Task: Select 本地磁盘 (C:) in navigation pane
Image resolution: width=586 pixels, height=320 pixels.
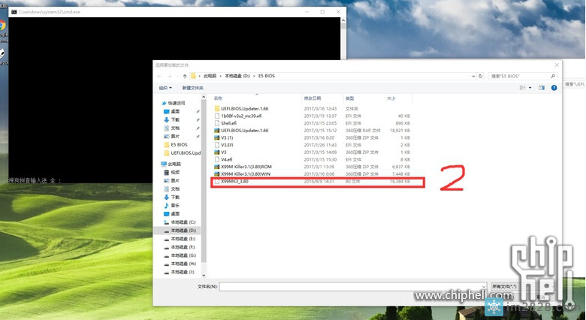Action: (183, 222)
